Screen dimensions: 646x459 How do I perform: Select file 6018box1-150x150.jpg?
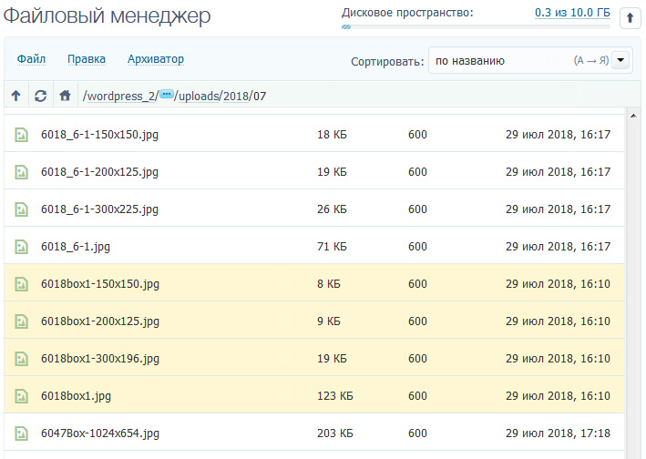click(314, 283)
